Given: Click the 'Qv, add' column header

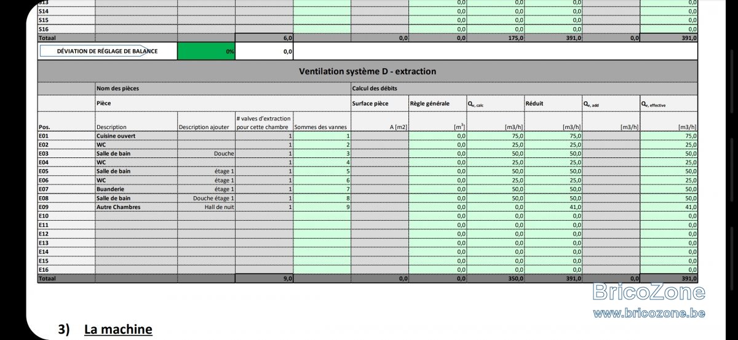Looking at the screenshot, I should pyautogui.click(x=592, y=104).
